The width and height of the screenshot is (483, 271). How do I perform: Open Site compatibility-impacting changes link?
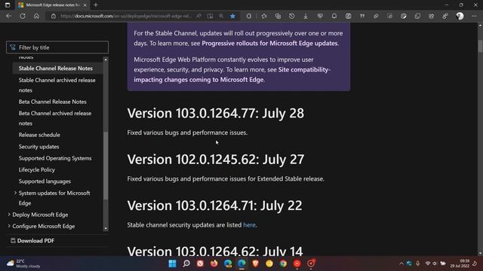[x=232, y=75]
